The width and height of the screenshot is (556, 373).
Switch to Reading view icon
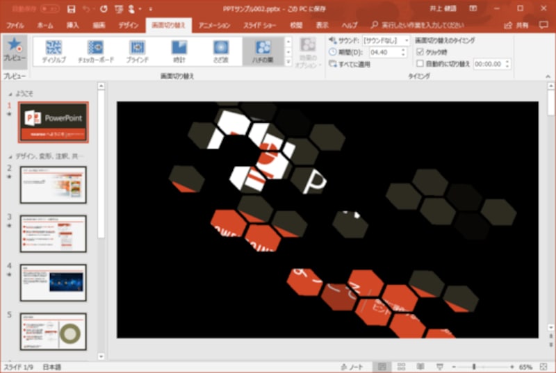[420, 367]
